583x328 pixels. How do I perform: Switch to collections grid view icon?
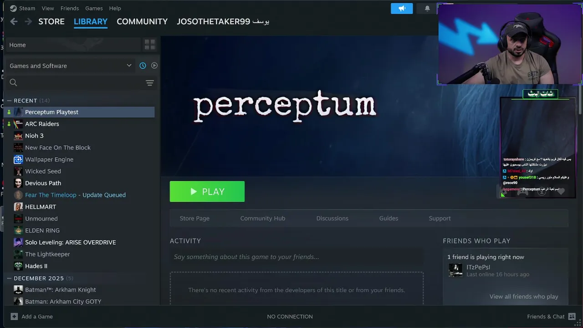[x=150, y=45]
